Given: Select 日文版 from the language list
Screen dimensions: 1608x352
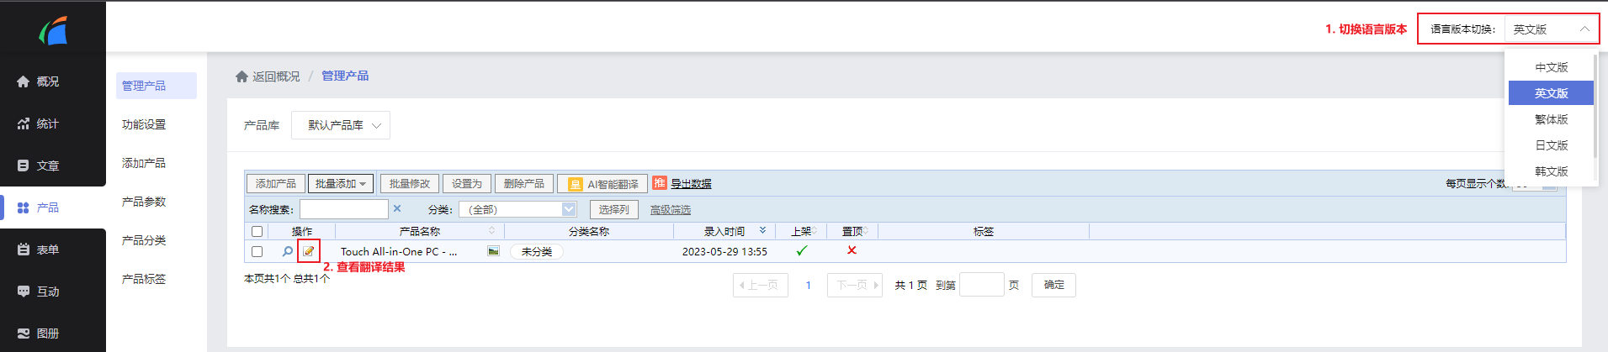Looking at the screenshot, I should [x=1551, y=145].
